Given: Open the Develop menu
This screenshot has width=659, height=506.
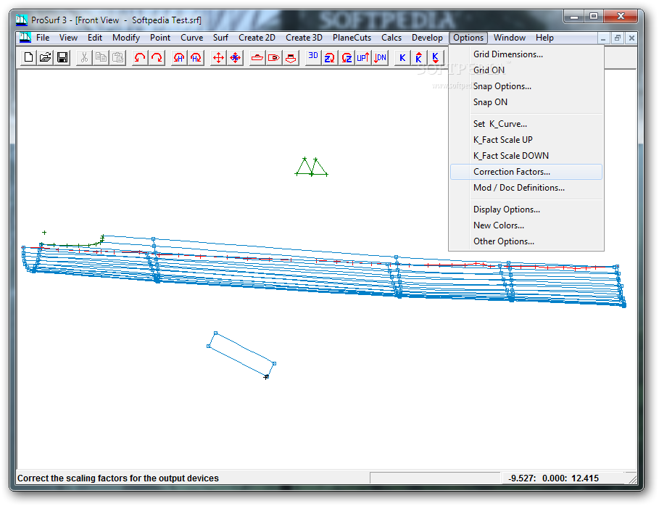Looking at the screenshot, I should 427,38.
